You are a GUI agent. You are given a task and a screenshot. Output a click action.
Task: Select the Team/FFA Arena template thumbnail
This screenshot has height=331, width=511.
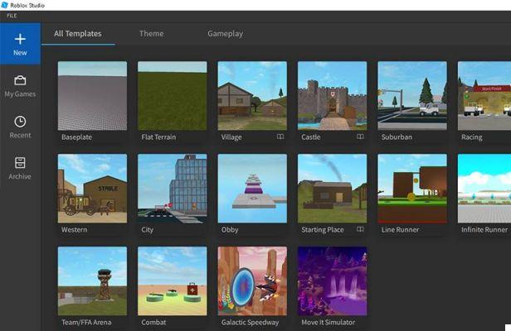click(x=93, y=281)
